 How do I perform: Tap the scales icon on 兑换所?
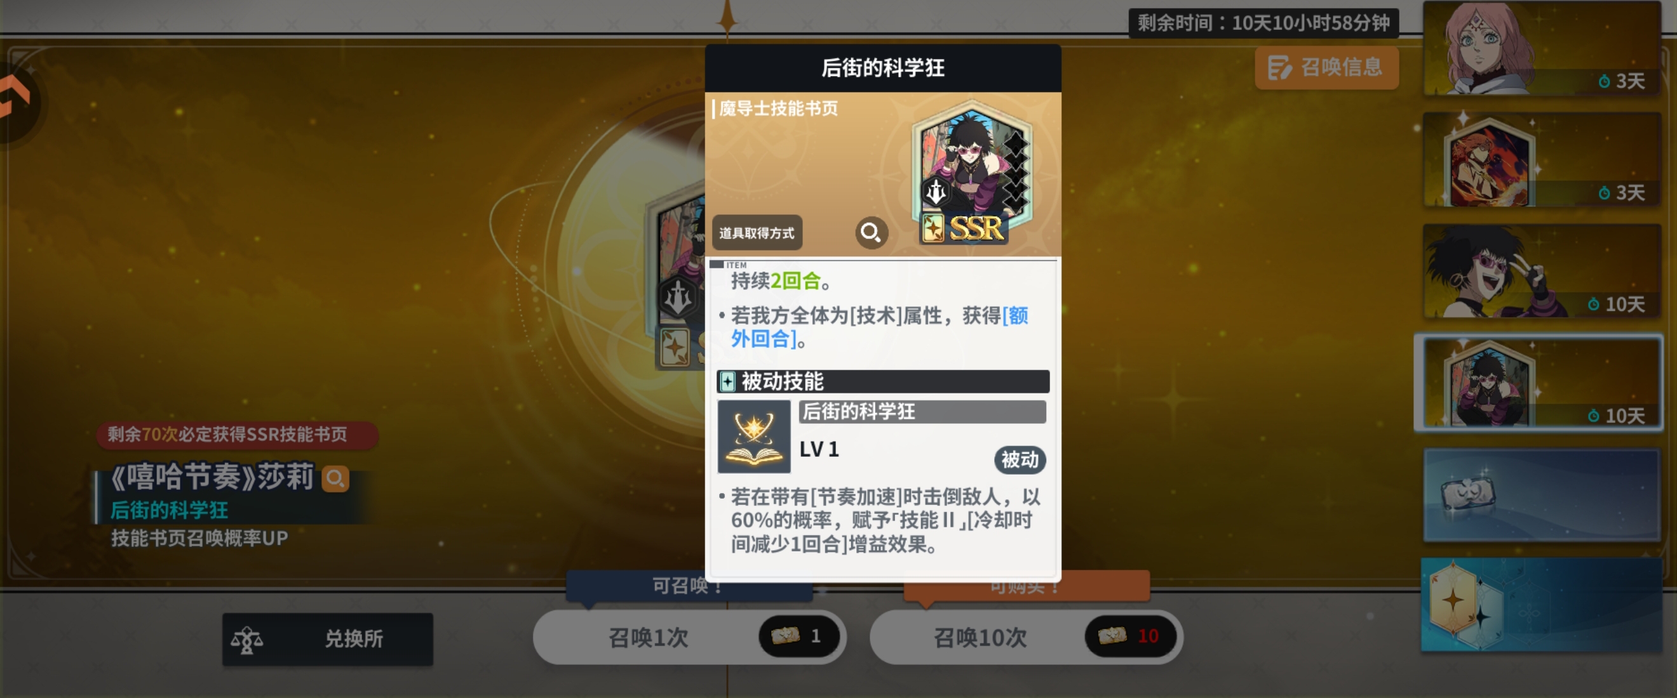point(246,640)
